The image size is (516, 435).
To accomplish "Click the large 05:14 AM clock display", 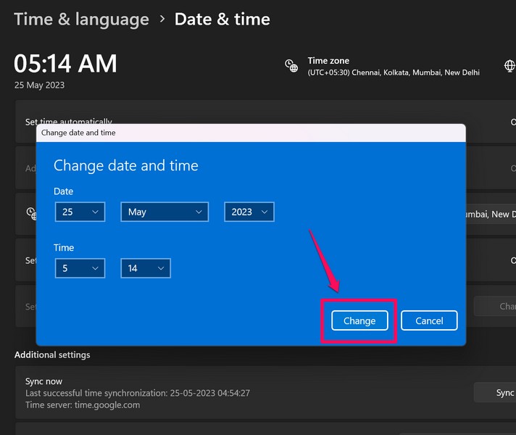I will [65, 64].
